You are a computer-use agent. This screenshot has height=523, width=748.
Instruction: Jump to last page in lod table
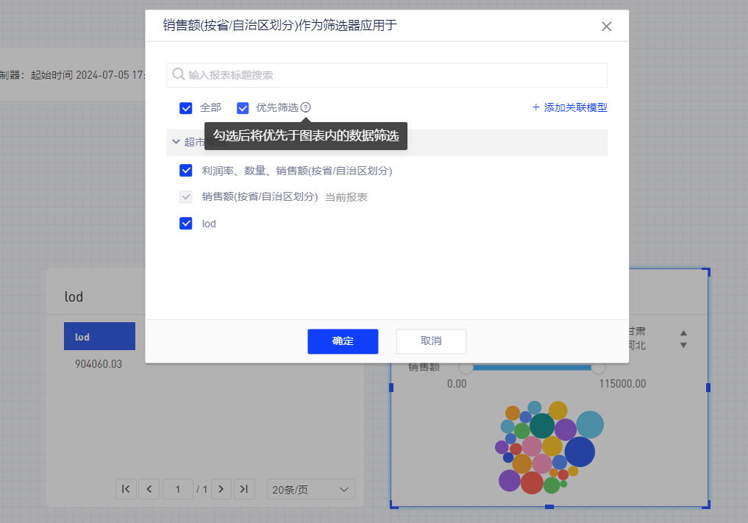click(244, 489)
